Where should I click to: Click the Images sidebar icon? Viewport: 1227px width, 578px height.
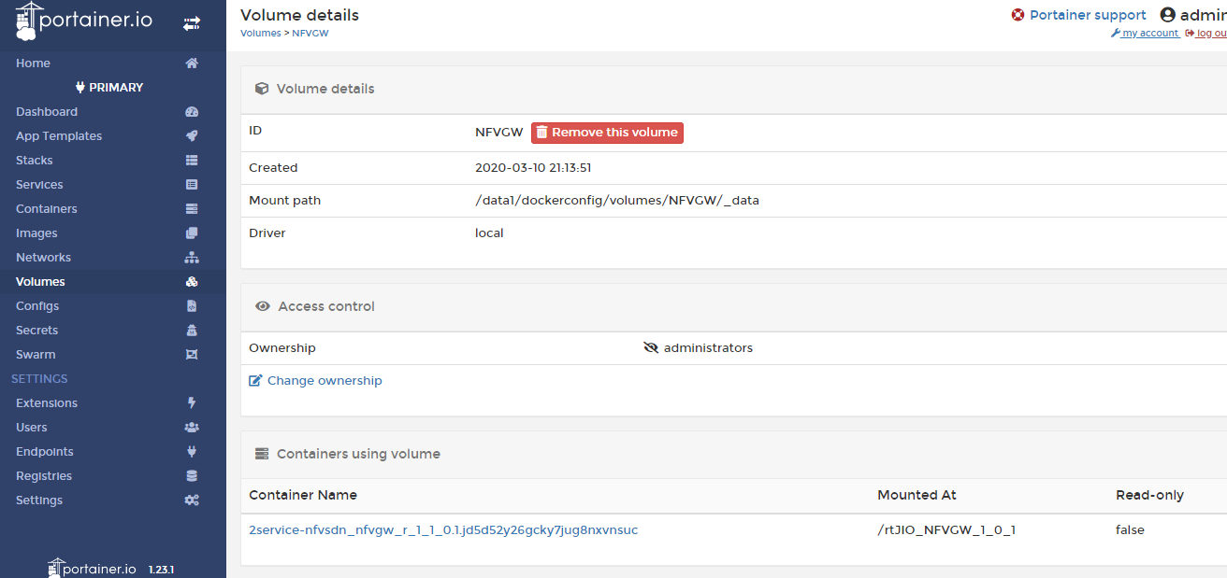(192, 233)
